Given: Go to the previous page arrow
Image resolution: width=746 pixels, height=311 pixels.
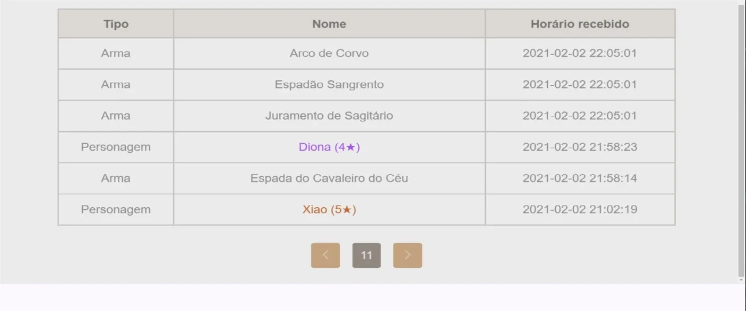Looking at the screenshot, I should point(325,255).
